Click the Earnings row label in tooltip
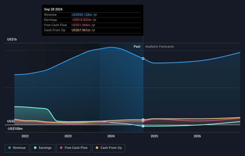This screenshot has height=156, width=245. (50, 20)
